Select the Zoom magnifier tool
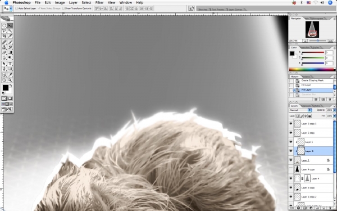The image size is (337, 211). tap(10, 80)
